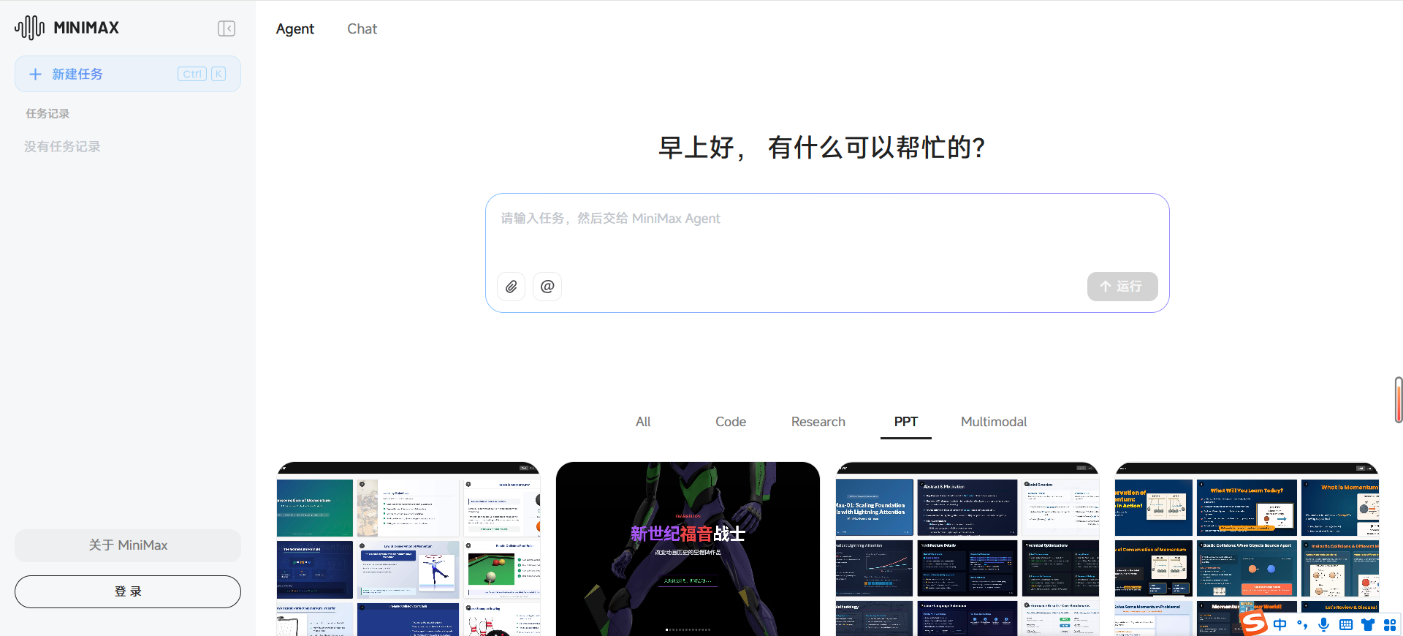This screenshot has width=1403, height=636.
Task: Click the 运行 run button
Action: click(x=1122, y=287)
